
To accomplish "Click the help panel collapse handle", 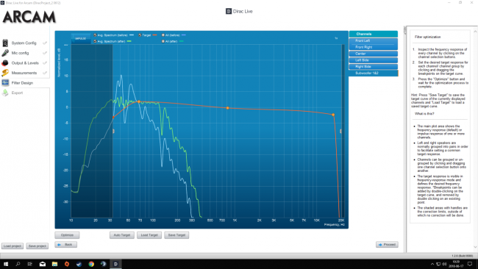I will (x=405, y=30).
